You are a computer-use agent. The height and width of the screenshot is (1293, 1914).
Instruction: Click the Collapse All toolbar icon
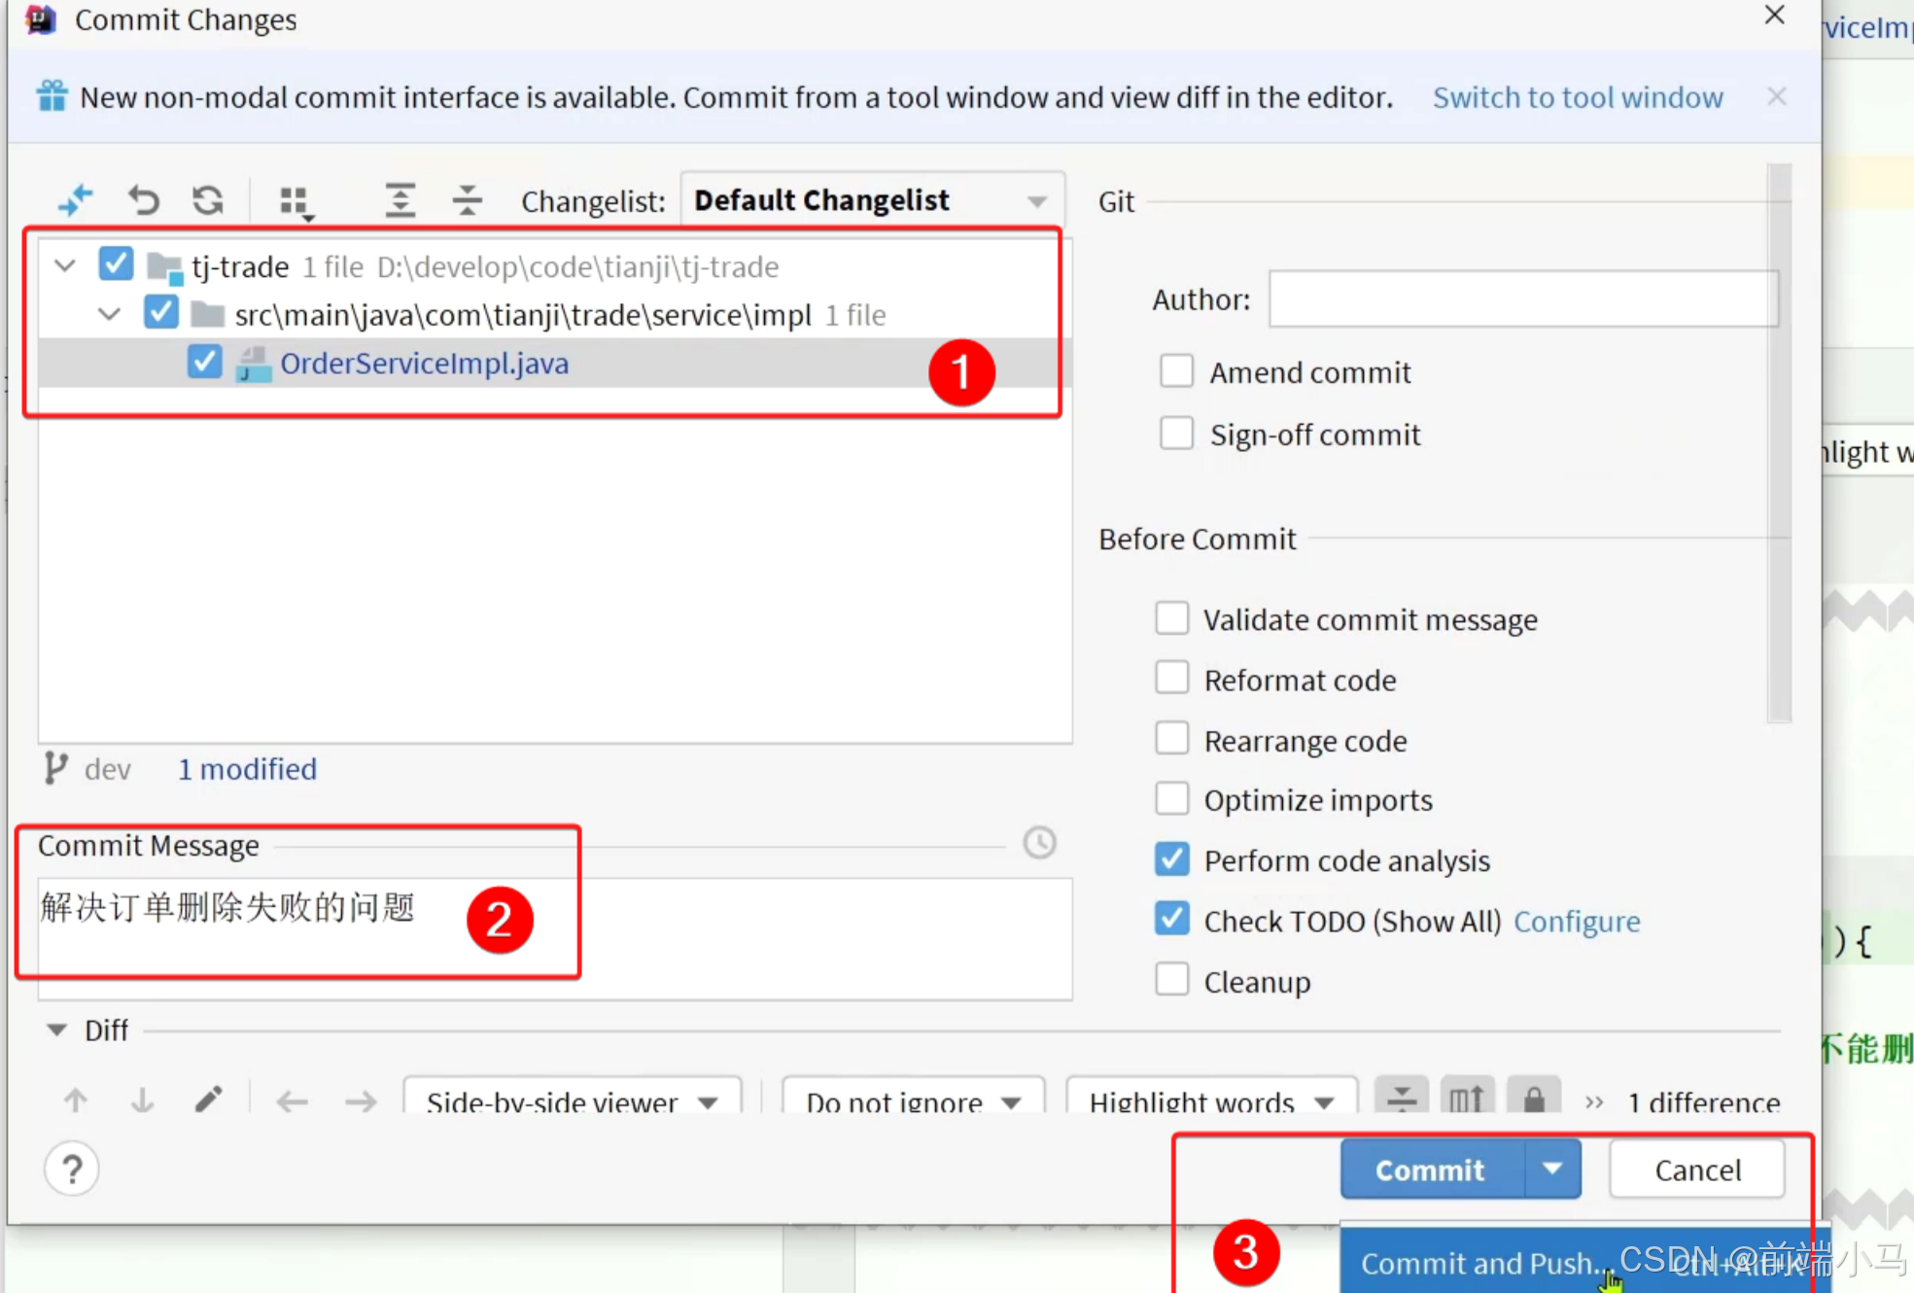[467, 200]
